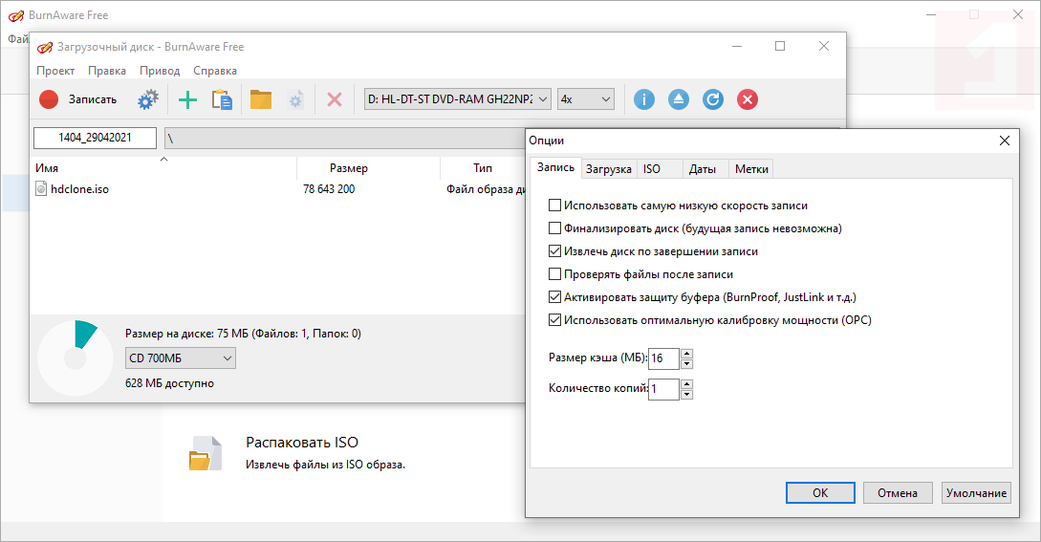Click the greyed file properties icon
Image resolution: width=1041 pixels, height=542 pixels.
(x=295, y=99)
